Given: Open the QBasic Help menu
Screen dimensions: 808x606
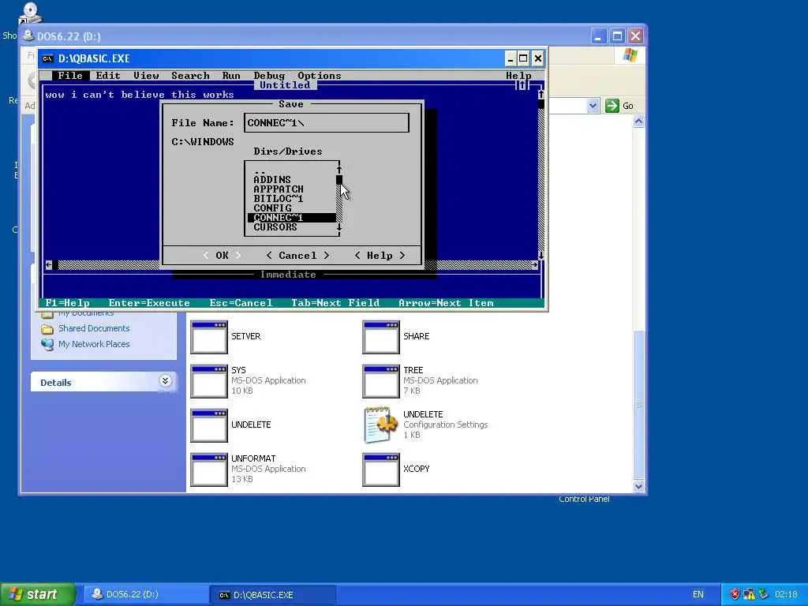Looking at the screenshot, I should (x=518, y=76).
